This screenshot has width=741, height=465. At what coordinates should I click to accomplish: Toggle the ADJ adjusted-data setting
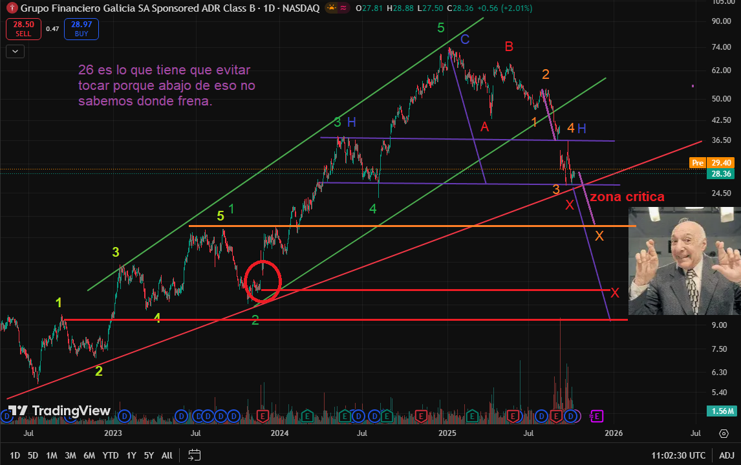tap(727, 455)
